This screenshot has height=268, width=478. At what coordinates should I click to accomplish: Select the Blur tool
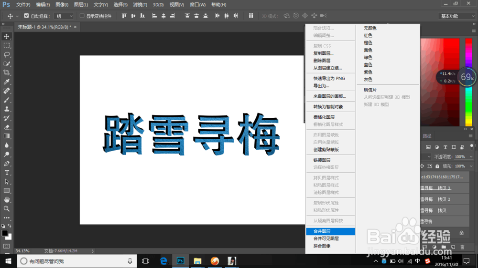(6, 145)
